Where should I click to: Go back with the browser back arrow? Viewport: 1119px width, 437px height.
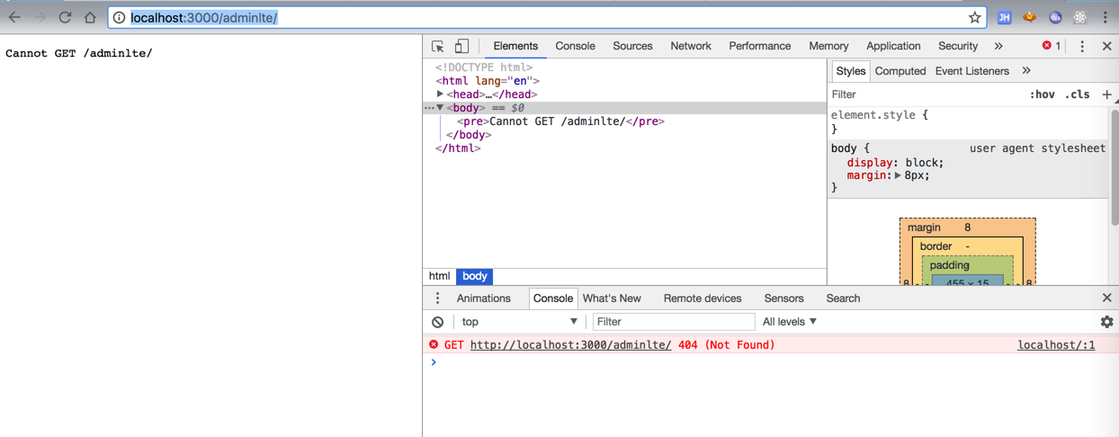pyautogui.click(x=14, y=17)
